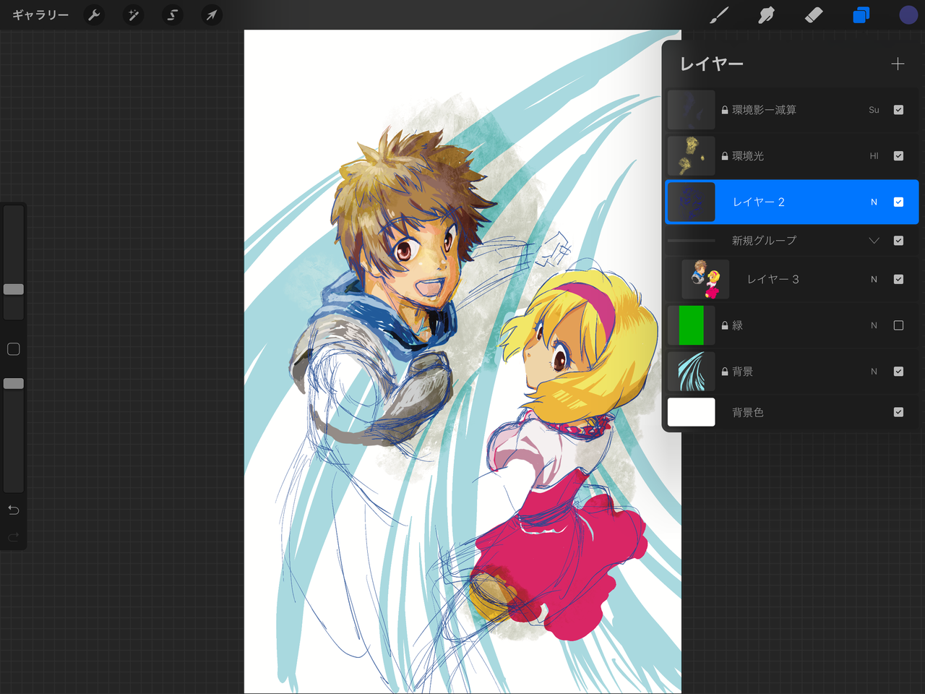Click the brush size slider handle

point(14,289)
